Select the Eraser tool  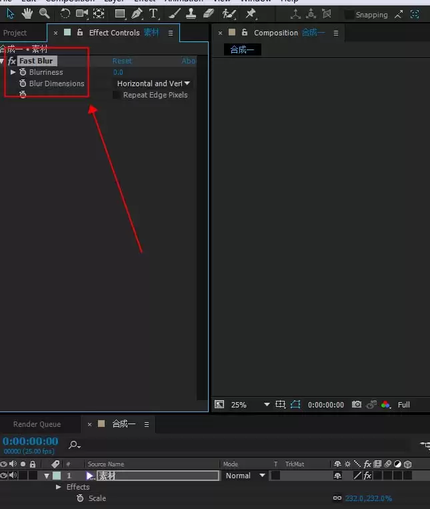pyautogui.click(x=209, y=13)
